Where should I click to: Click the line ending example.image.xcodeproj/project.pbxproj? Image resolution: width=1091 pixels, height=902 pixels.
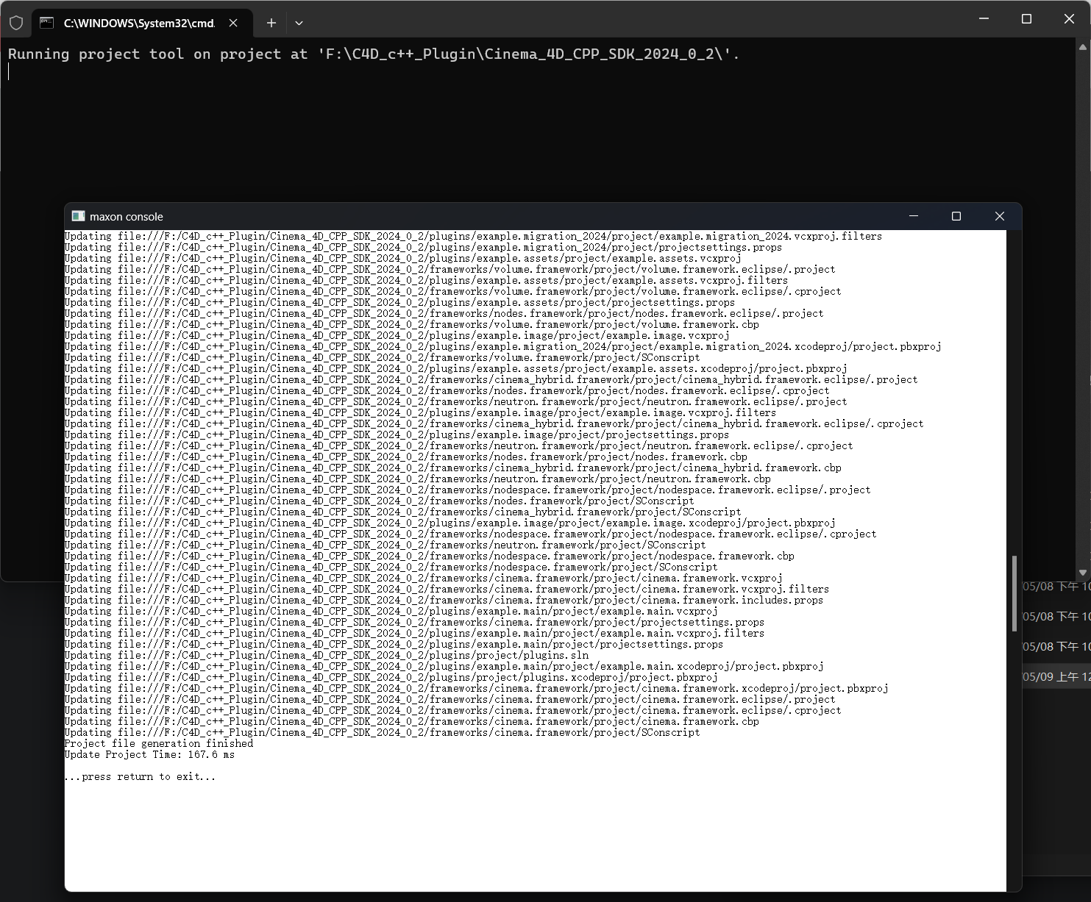point(450,523)
